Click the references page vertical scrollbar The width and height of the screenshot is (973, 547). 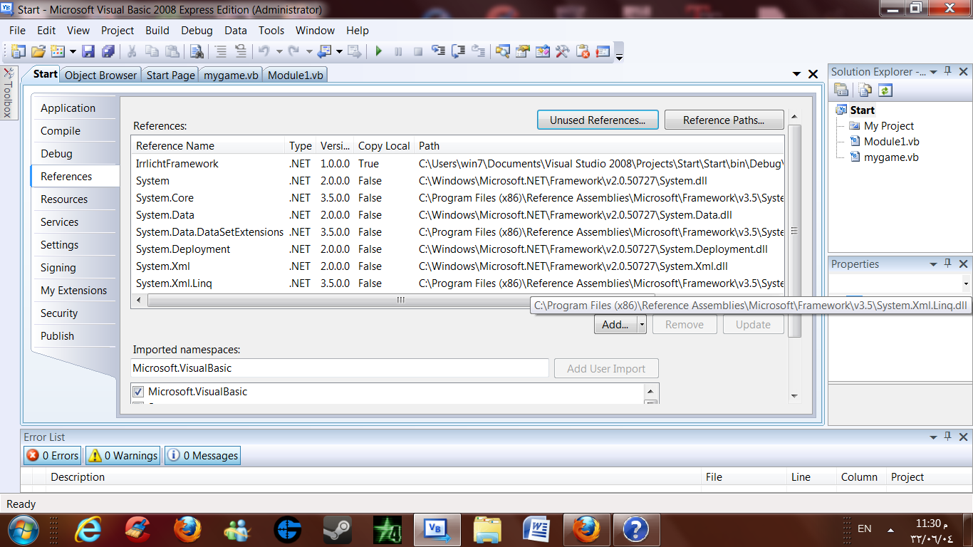click(x=795, y=231)
